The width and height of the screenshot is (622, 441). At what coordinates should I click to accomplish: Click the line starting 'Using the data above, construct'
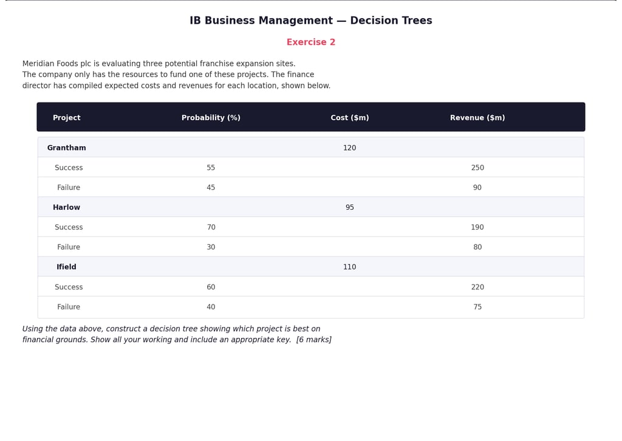coord(171,329)
